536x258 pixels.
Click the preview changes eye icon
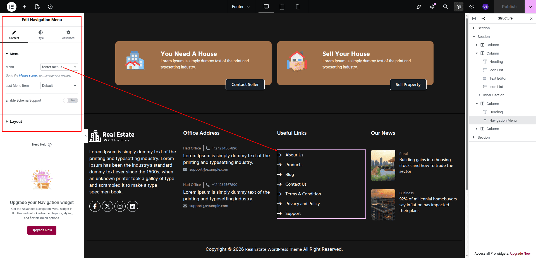click(472, 7)
